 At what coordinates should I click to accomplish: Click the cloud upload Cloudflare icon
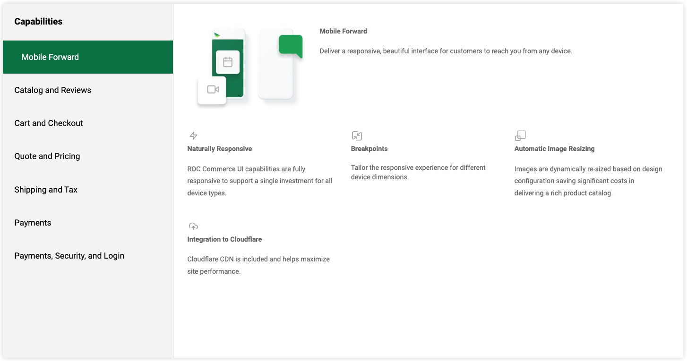(193, 226)
